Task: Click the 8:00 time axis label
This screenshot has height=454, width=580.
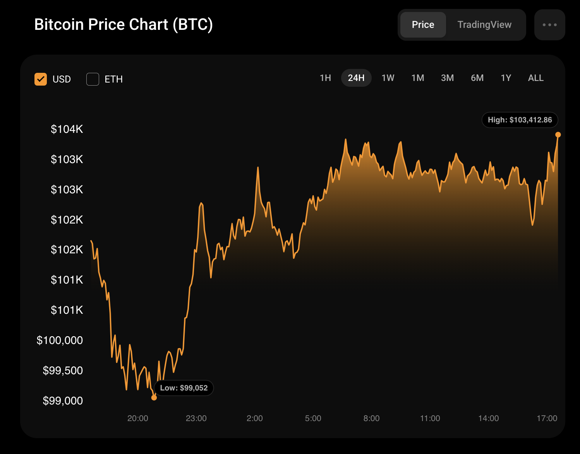Action: pyautogui.click(x=371, y=418)
